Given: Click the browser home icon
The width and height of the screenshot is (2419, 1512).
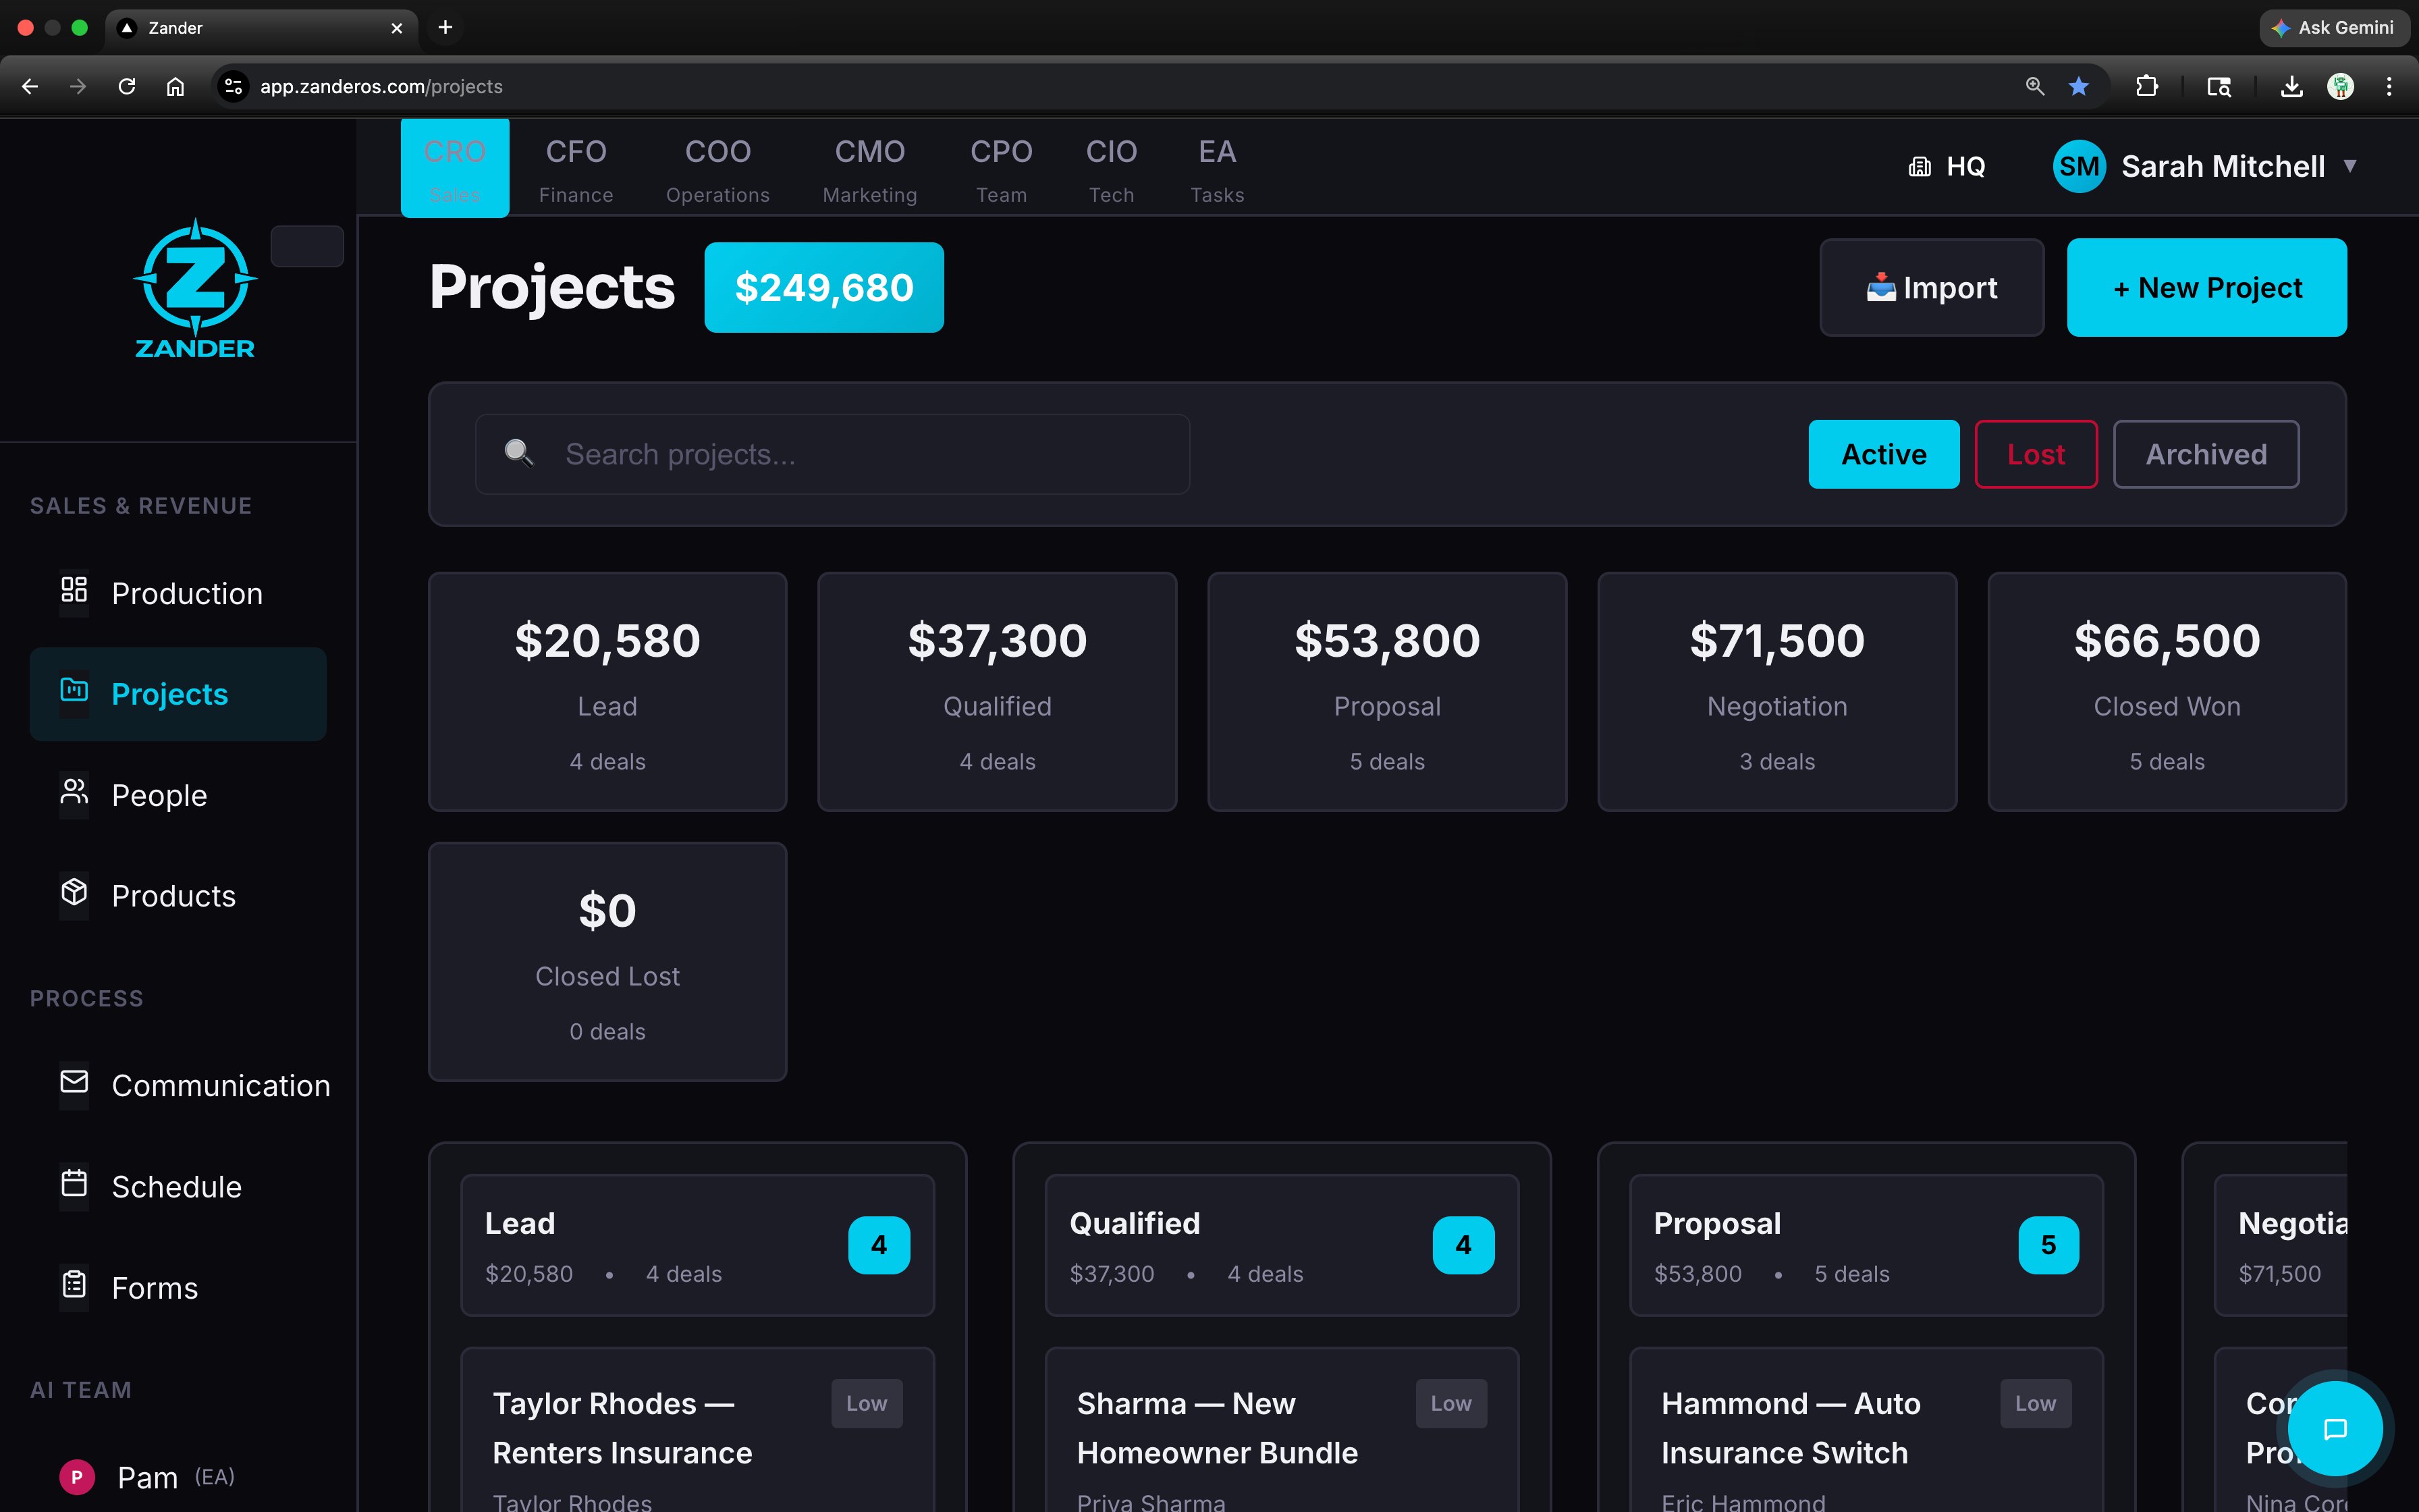Looking at the screenshot, I should click(x=175, y=86).
